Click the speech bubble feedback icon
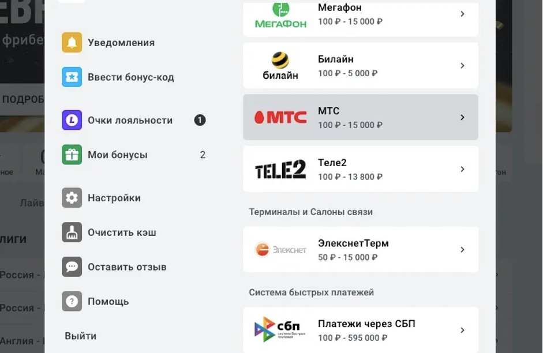Screen dimensions: 543x353 click(72, 267)
